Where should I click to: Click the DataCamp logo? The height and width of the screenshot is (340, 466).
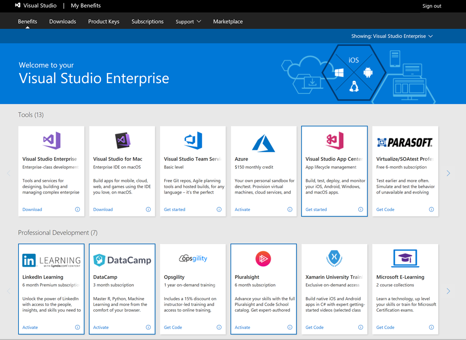pos(122,260)
